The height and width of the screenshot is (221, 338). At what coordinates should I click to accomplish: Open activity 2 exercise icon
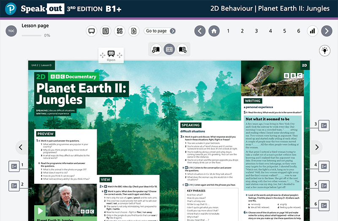(x=14, y=186)
